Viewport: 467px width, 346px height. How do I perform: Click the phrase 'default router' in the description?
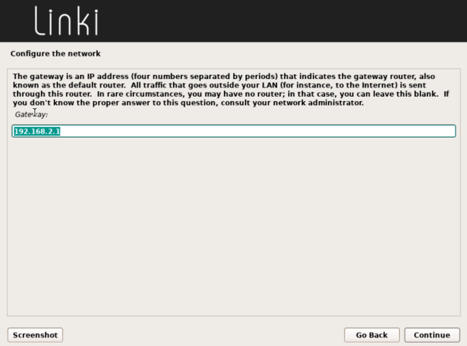pos(97,85)
